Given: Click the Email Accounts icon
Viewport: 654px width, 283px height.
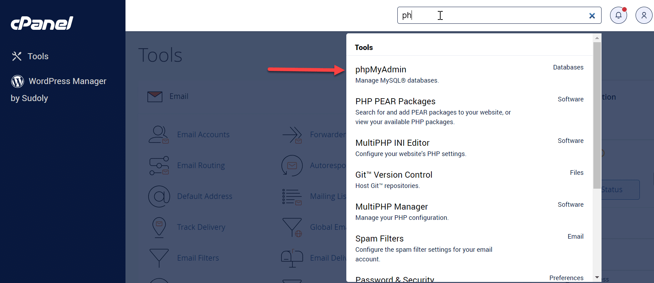Looking at the screenshot, I should 158,135.
